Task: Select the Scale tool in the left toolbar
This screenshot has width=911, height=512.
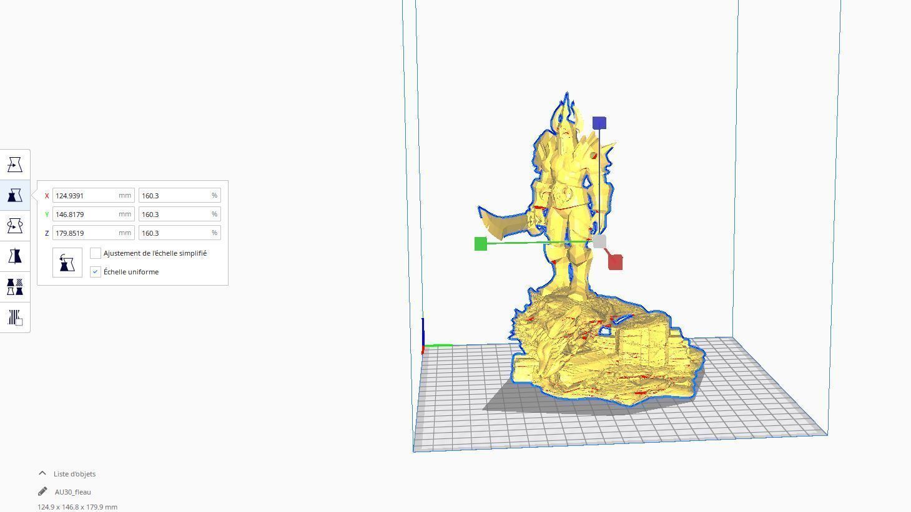Action: click(x=15, y=196)
